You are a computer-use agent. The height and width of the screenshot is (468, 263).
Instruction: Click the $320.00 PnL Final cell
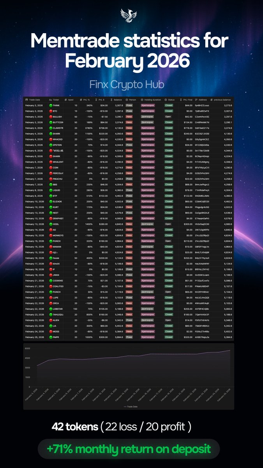[188, 337]
